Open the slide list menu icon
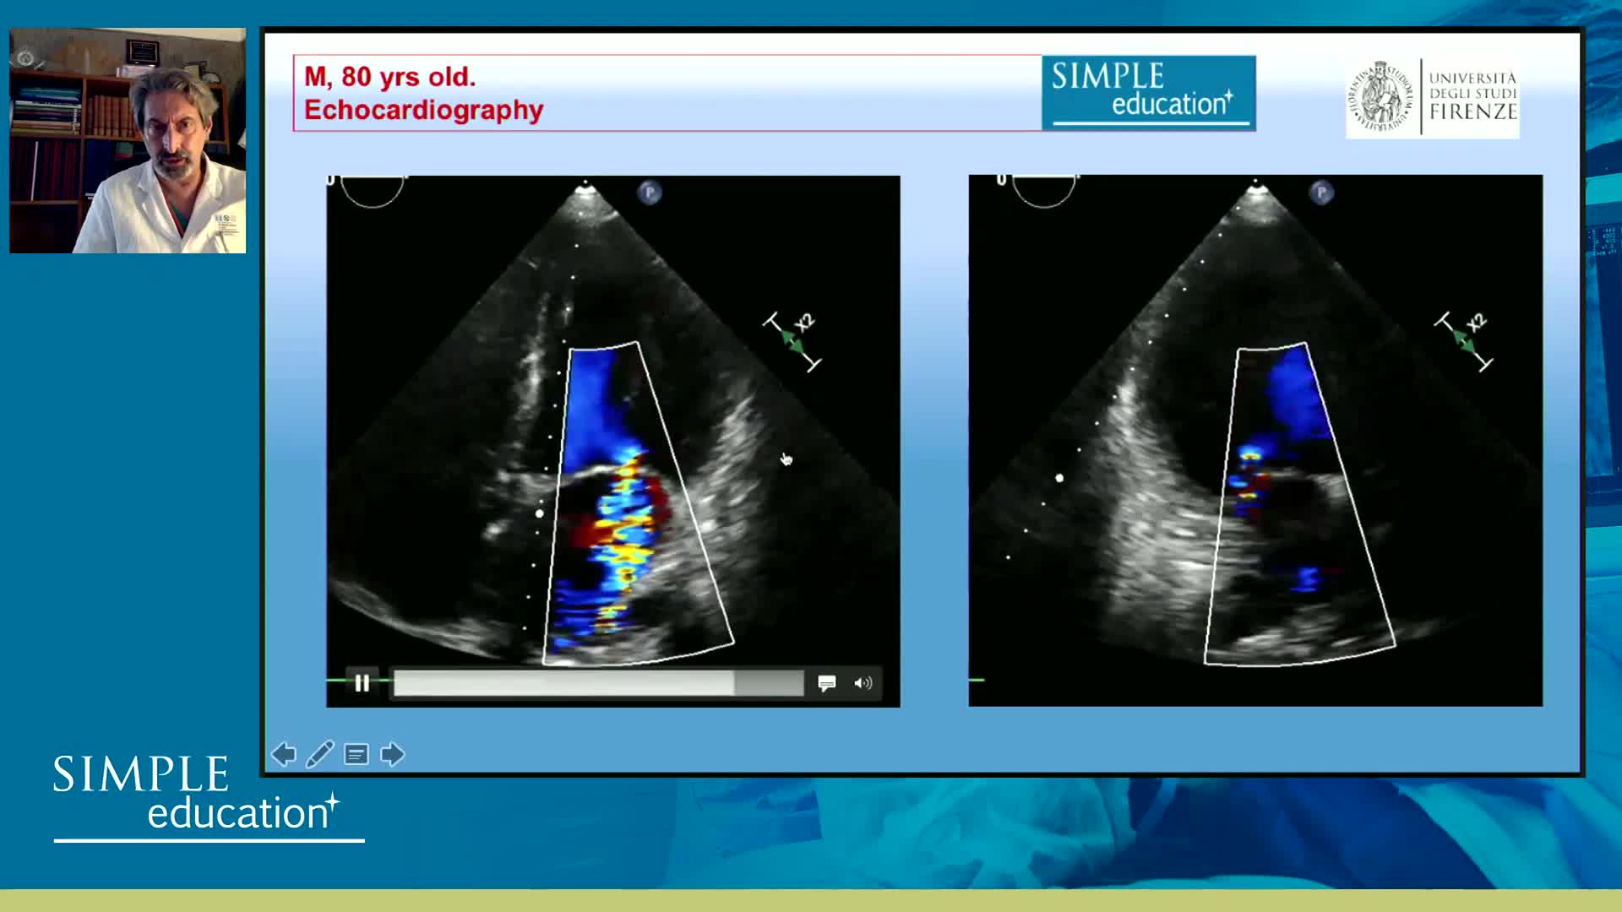This screenshot has width=1622, height=912. pos(356,754)
